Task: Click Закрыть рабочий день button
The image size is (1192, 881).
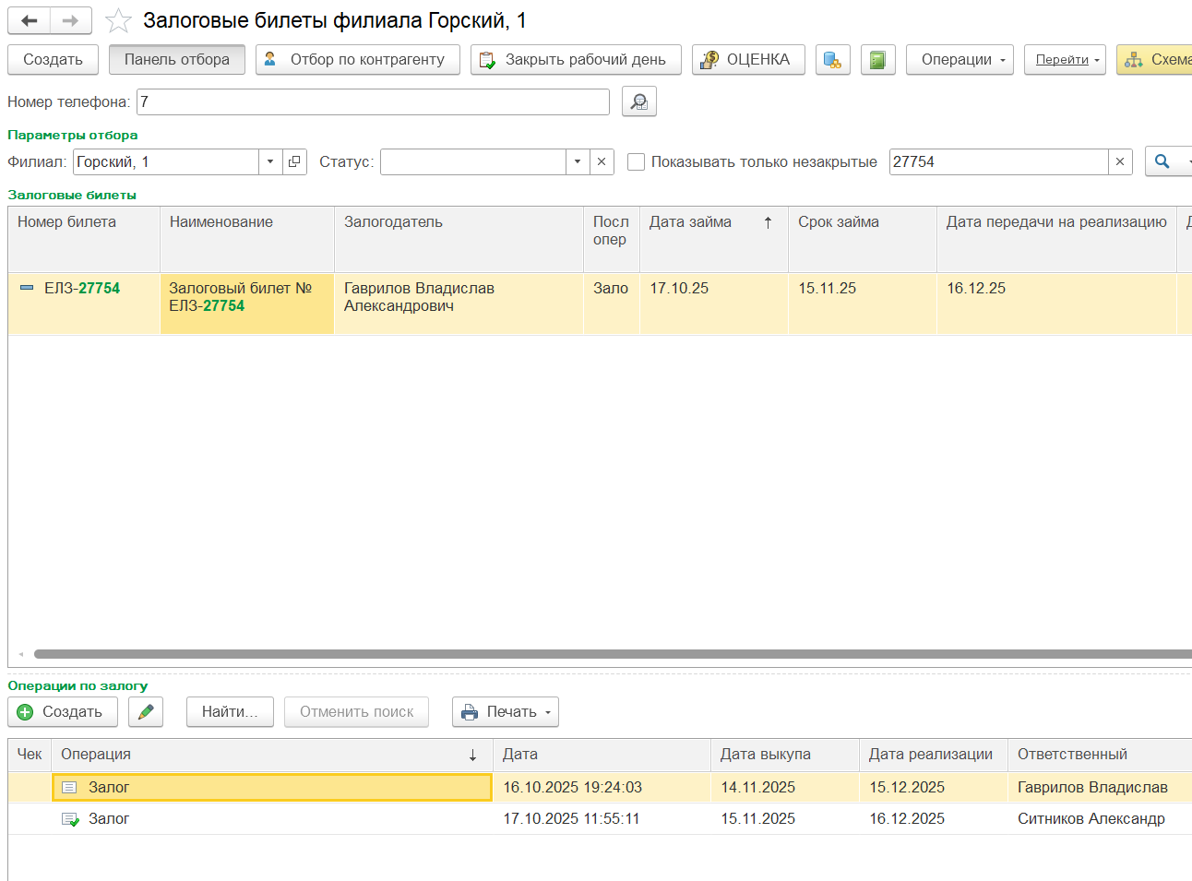Action: [x=575, y=60]
